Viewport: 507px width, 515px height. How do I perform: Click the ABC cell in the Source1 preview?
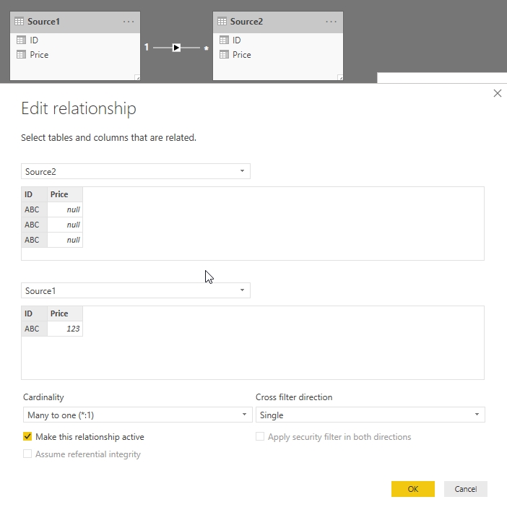pos(34,329)
